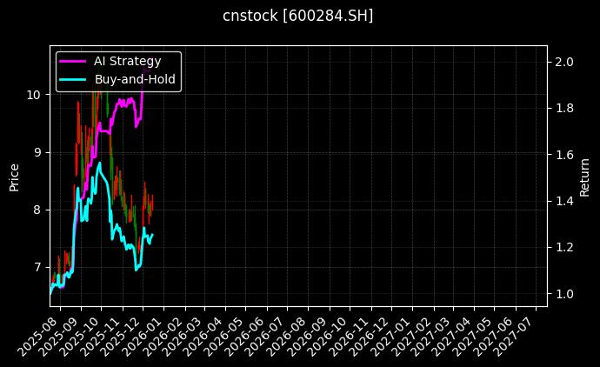The image size is (600, 367).
Task: Click the price tick label 7
Action: point(37,267)
